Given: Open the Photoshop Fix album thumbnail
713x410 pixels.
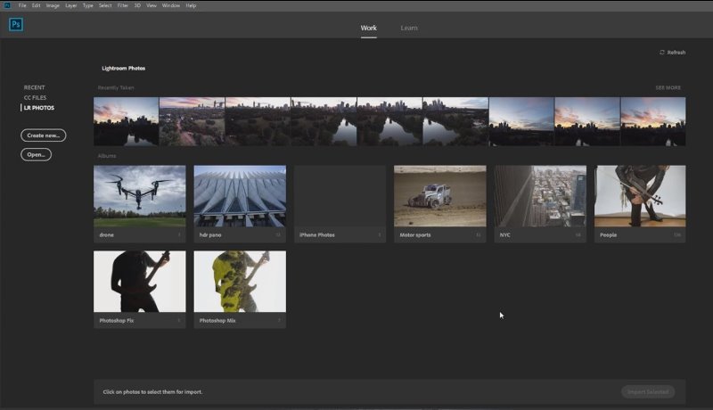Looking at the screenshot, I should pos(140,282).
